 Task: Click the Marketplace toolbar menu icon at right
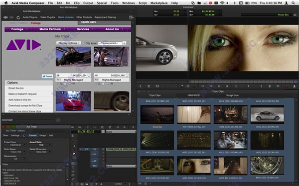pos(131,17)
